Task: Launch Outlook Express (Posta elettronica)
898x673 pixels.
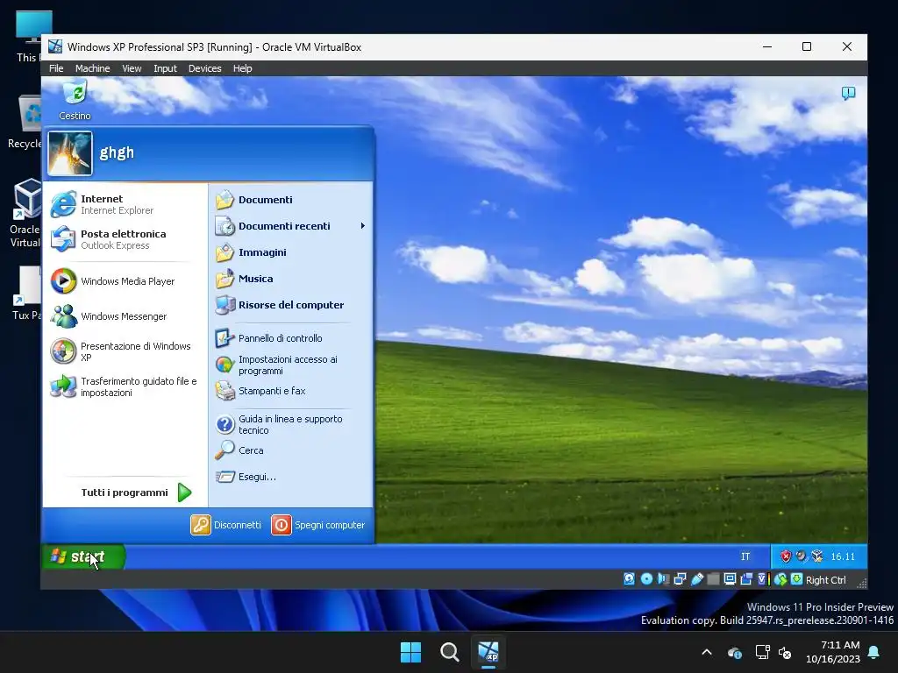Action: coord(125,239)
